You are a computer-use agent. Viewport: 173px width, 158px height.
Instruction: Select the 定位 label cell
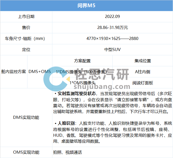[26, 50]
